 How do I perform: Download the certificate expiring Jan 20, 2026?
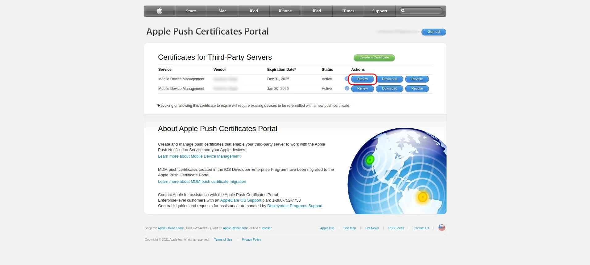[x=389, y=89]
